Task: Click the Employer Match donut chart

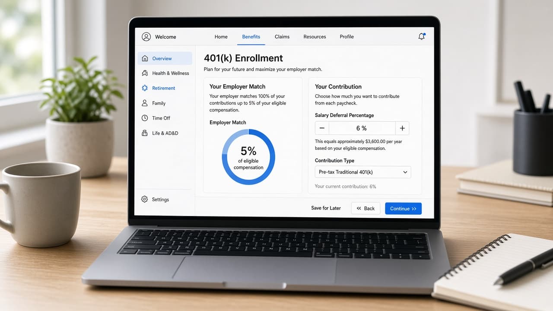Action: point(248,157)
